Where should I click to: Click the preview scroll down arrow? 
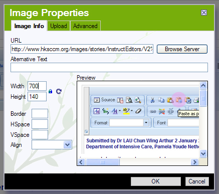(203, 153)
